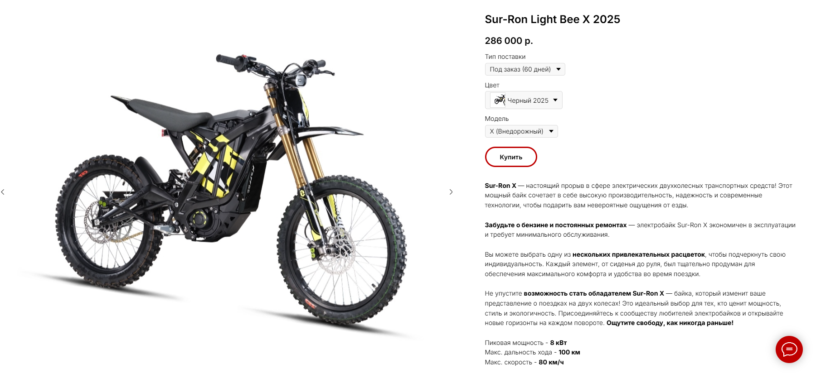Viewport: 816px width, 373px height.
Task: Click the arrow beside X (Внедорожный)
Action: coord(551,131)
